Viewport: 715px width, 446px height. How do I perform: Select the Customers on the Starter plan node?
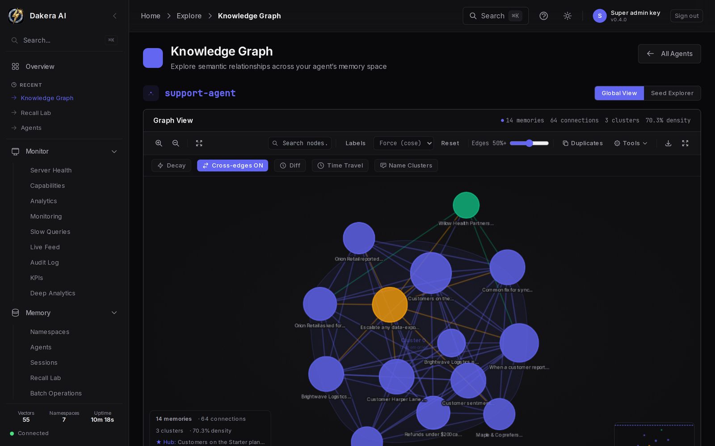click(431, 273)
